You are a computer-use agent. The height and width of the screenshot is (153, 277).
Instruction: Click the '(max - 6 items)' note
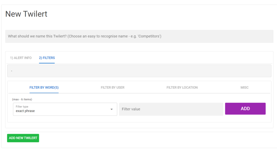tap(22, 99)
